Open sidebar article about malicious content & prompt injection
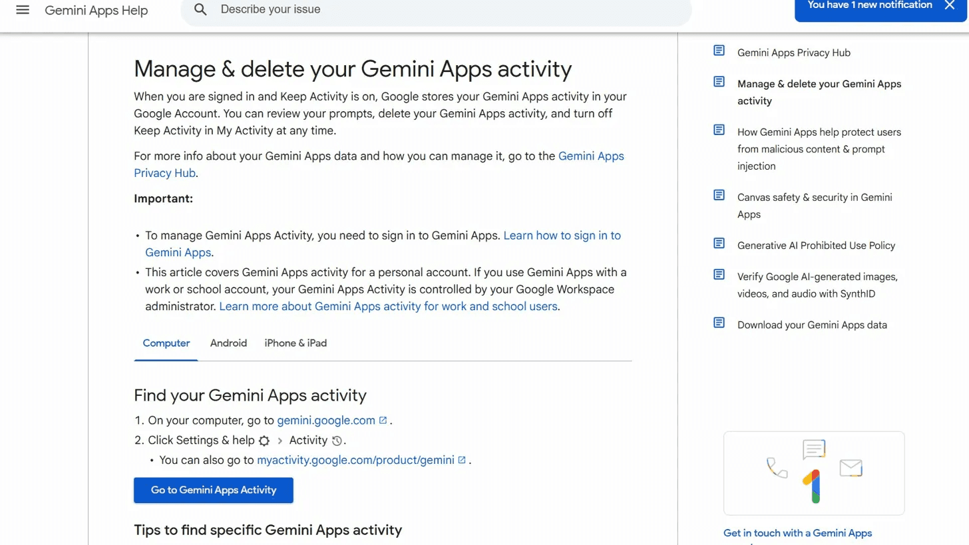969x545 pixels. (x=819, y=149)
